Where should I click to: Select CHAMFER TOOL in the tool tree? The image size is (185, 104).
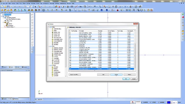pyautogui.click(x=58, y=39)
